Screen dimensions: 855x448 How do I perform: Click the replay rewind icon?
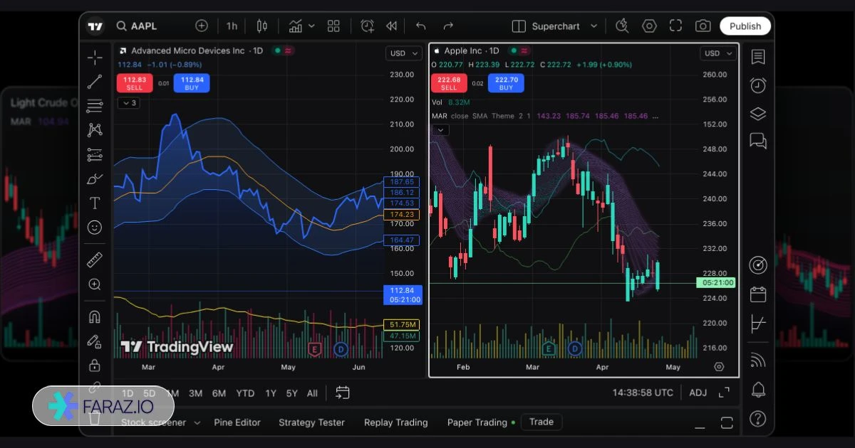tap(391, 26)
